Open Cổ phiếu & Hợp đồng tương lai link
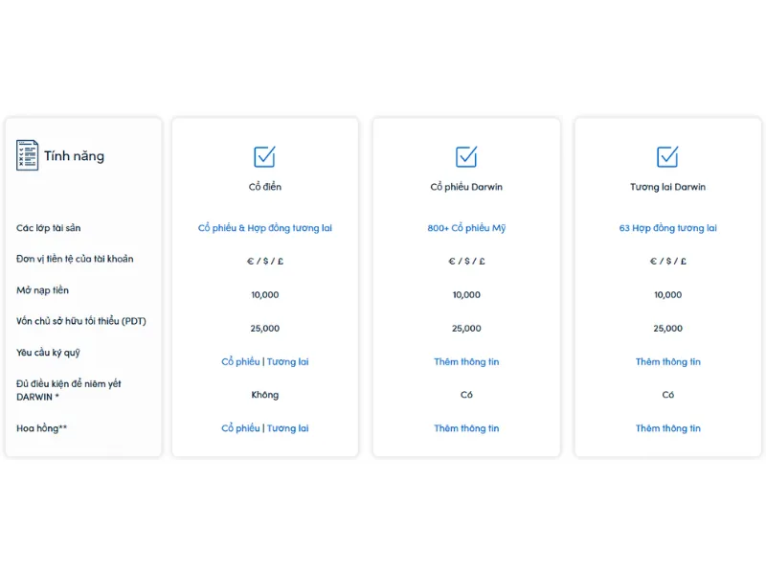This screenshot has width=766, height=575. click(265, 228)
